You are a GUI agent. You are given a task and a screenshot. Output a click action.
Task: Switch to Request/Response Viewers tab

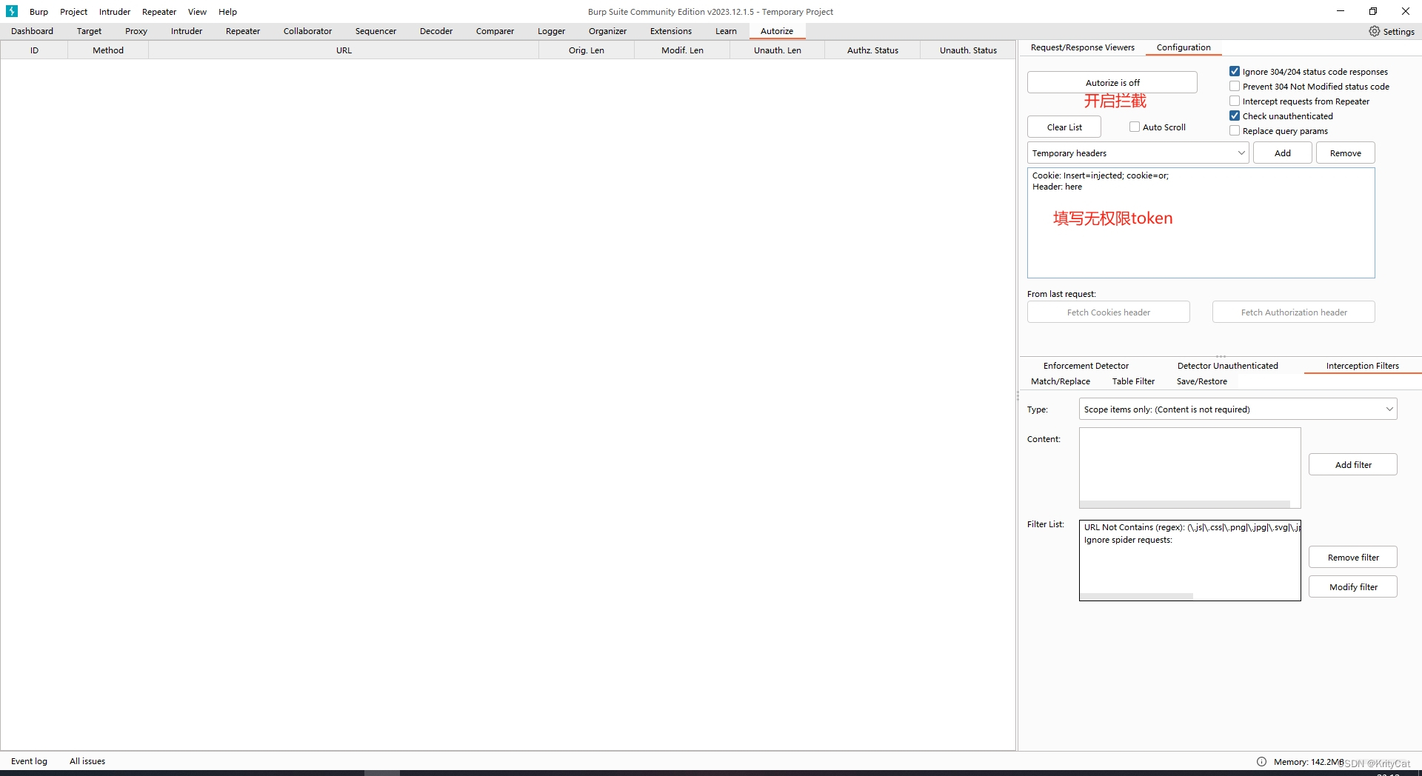[1083, 47]
